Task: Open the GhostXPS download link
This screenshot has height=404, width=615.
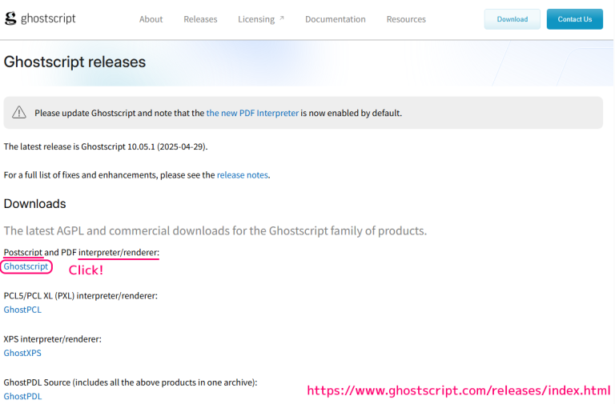Action: [22, 353]
